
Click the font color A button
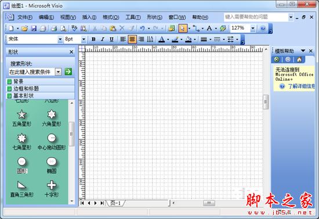pyautogui.click(x=162, y=39)
